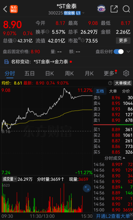Select the 卖1 price row 8.90
The width and height of the screenshot is (133, 220).
pyautogui.click(x=113, y=120)
